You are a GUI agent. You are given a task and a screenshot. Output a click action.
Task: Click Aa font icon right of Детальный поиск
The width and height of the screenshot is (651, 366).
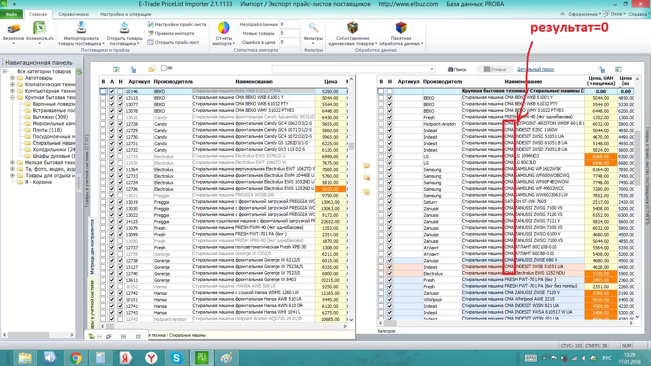tap(602, 70)
